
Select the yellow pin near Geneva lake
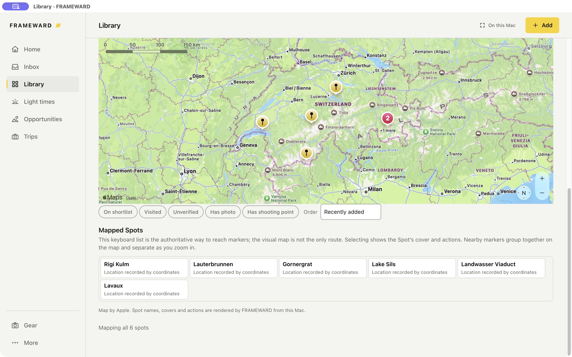coord(262,122)
